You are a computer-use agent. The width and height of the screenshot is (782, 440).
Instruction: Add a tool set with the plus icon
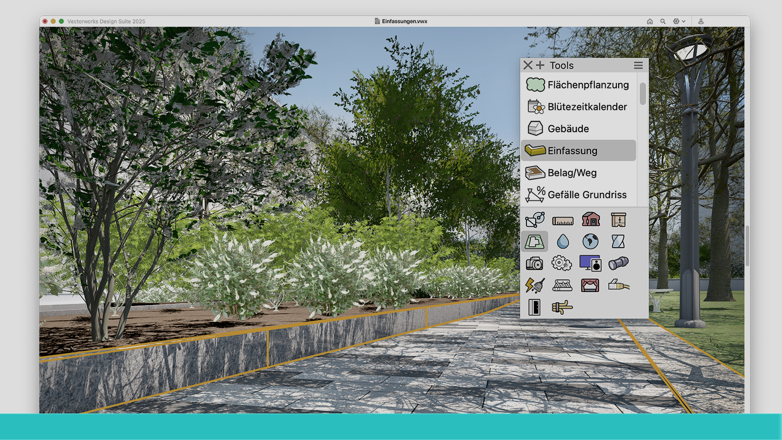(540, 65)
